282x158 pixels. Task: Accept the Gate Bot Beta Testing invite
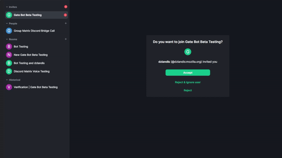188,73
